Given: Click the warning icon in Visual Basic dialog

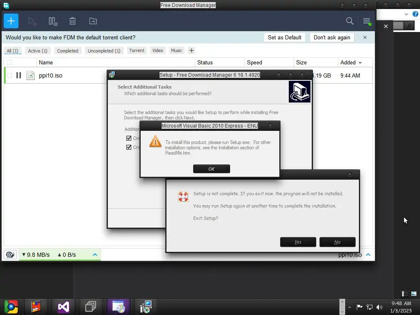Looking at the screenshot, I should click(x=155, y=142).
